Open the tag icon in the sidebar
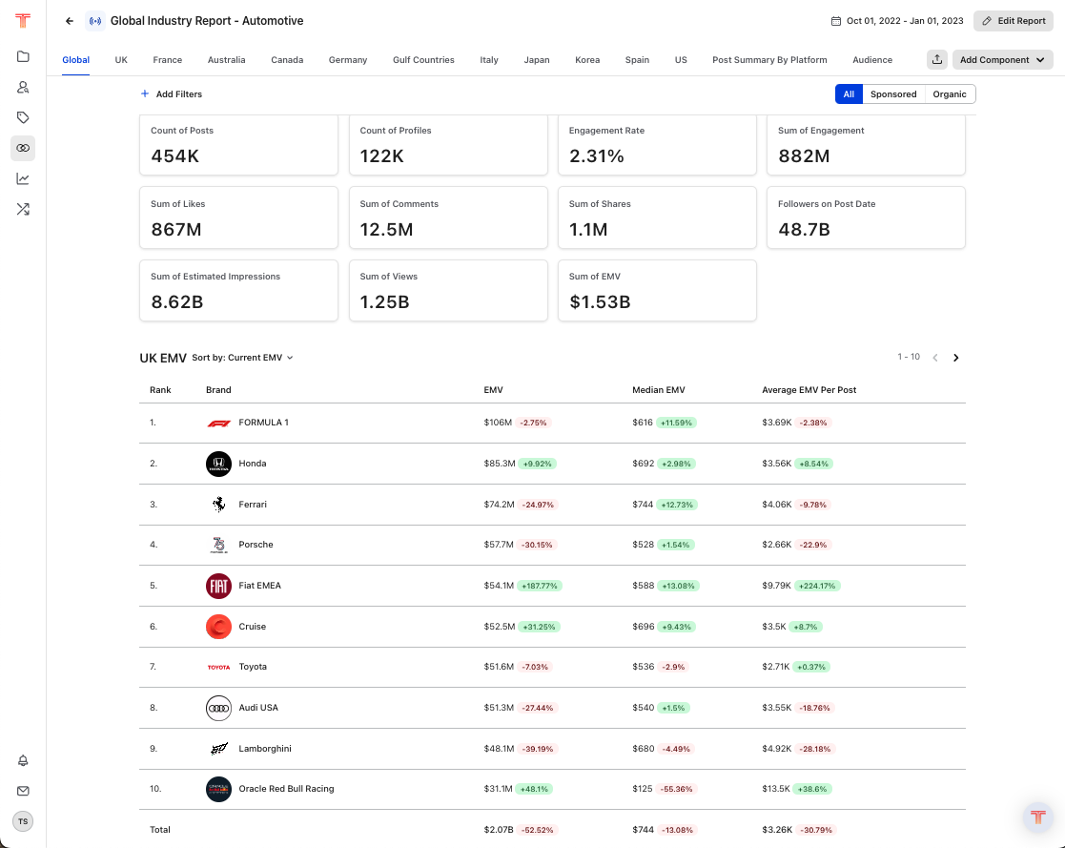Viewport: 1065px width, 848px height. (x=23, y=117)
